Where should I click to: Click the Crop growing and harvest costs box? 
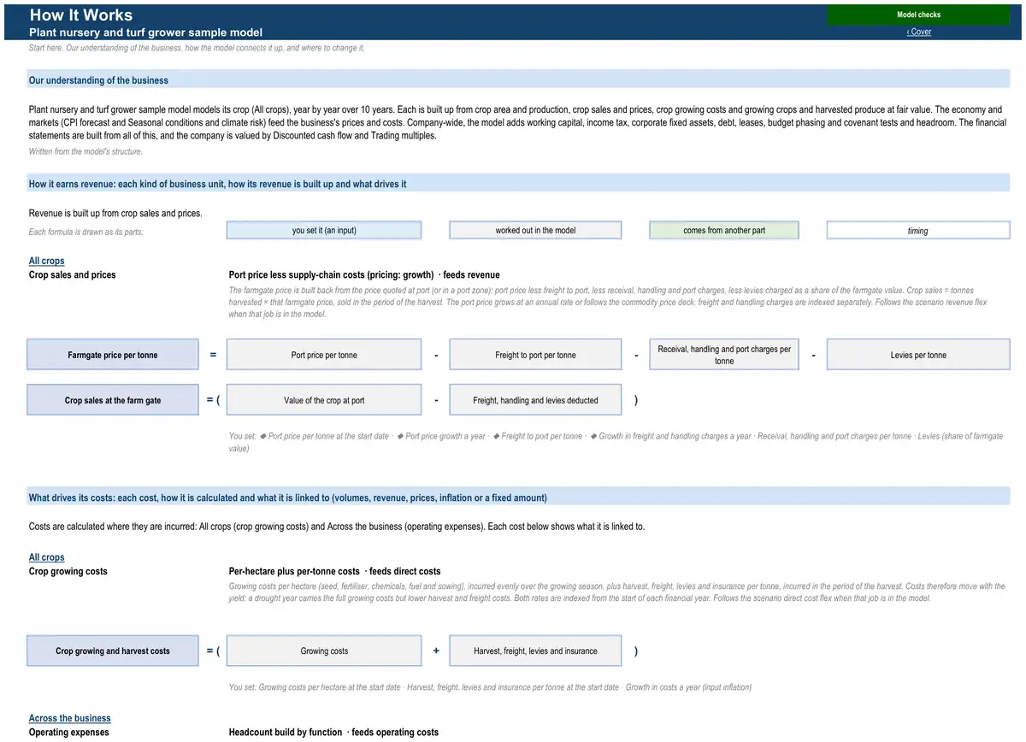(x=113, y=651)
